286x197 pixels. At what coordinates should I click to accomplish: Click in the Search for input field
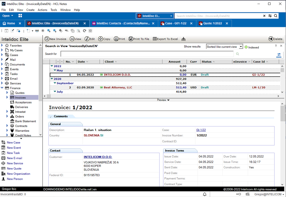(147, 54)
